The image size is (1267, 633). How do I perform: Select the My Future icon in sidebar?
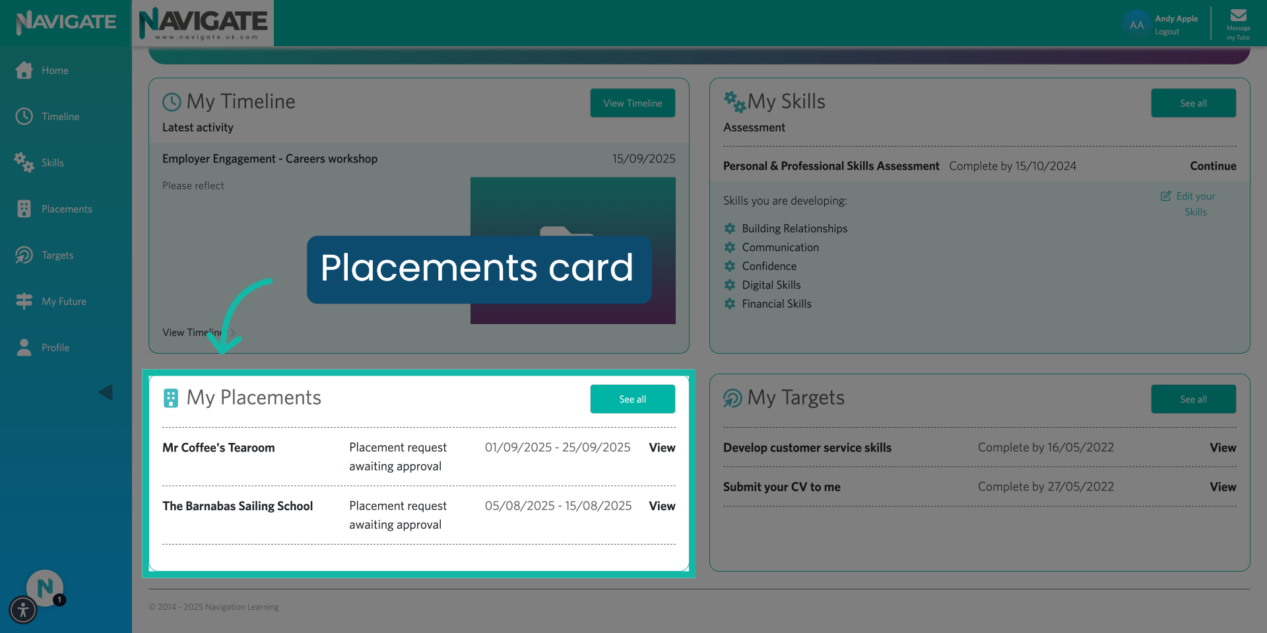[24, 301]
